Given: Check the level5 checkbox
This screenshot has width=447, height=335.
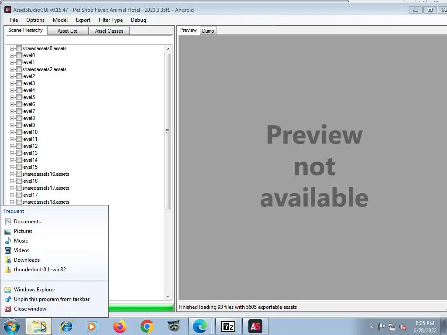Looking at the screenshot, I should click(19, 97).
